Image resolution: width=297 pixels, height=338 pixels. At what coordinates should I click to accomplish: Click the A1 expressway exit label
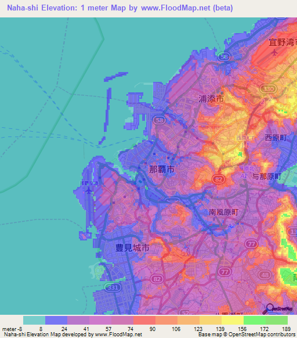[244, 176]
